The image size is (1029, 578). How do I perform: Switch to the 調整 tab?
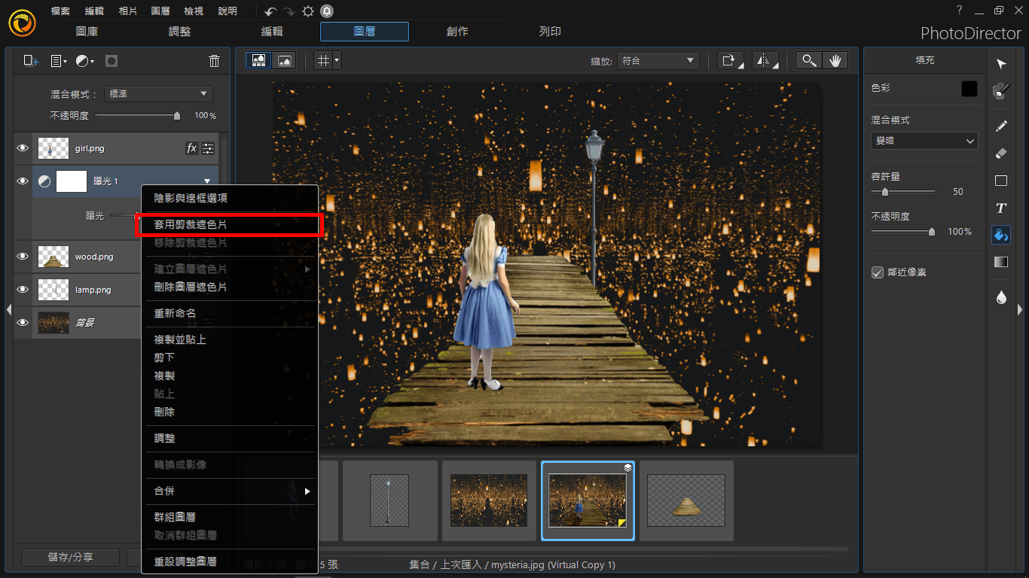coord(179,32)
